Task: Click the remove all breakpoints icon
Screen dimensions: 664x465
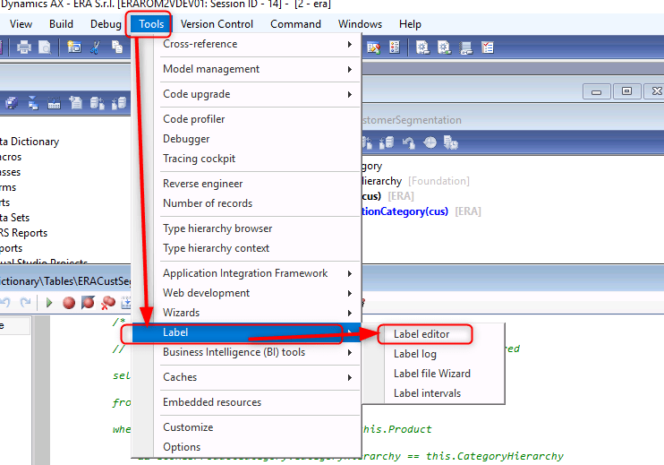Action: pos(108,302)
